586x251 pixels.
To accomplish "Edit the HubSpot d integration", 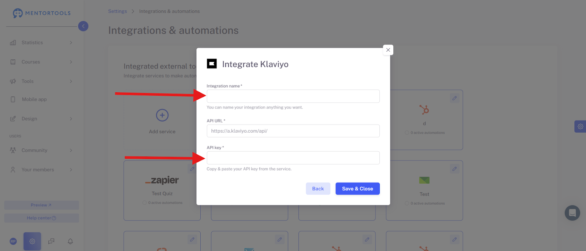I will click(455, 98).
